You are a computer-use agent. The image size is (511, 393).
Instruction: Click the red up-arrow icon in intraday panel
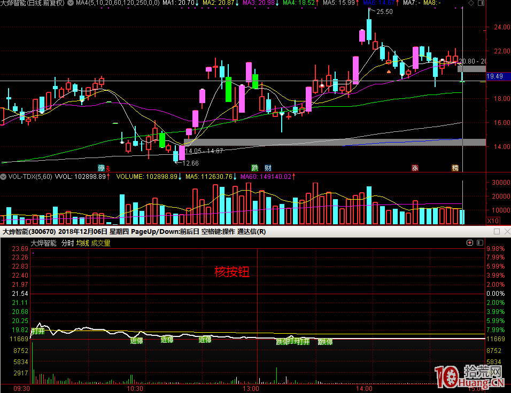pyautogui.click(x=469, y=243)
